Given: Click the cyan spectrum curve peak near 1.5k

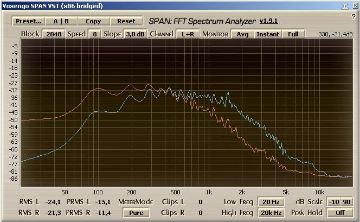Looking at the screenshot, I should pyautogui.click(x=228, y=93).
